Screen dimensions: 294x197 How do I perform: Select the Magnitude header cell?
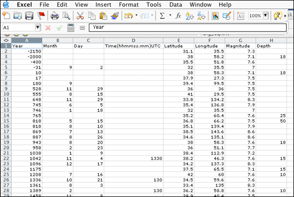click(x=241, y=46)
